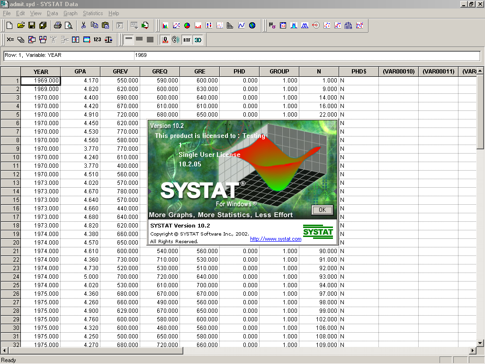
Task: Toggle the 3D toolbar button
Action: pos(198,40)
